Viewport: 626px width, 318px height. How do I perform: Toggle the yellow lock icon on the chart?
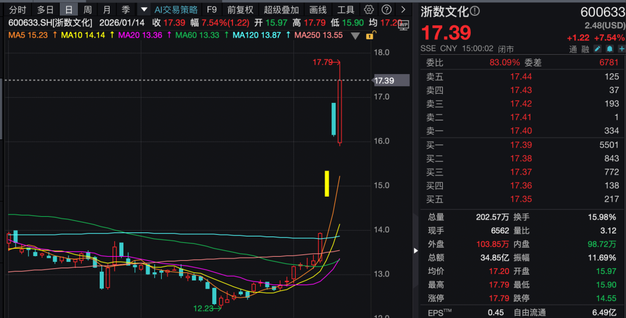(x=370, y=35)
